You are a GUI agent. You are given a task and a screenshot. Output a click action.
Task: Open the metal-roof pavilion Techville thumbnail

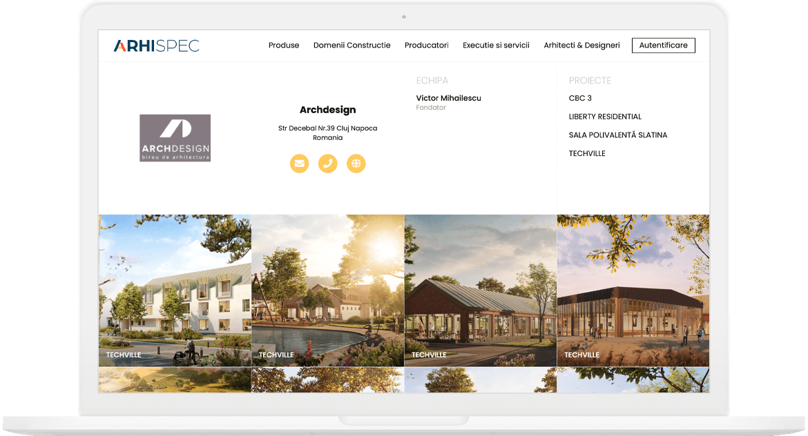[x=480, y=290]
